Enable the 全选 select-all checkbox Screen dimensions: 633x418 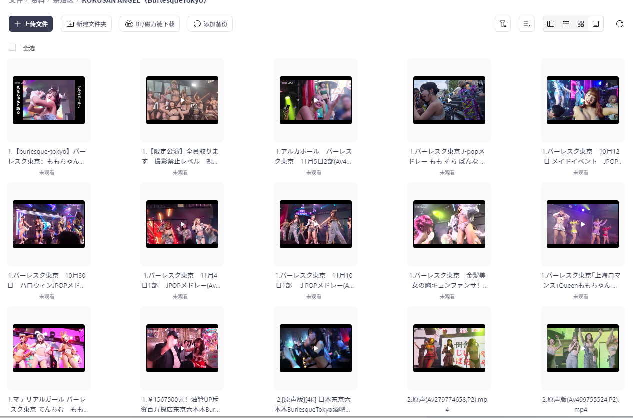point(12,47)
